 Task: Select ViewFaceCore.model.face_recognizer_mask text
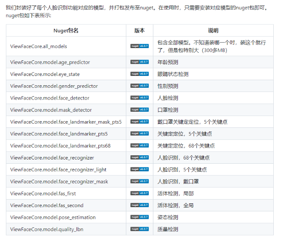pyautogui.click(x=59, y=181)
